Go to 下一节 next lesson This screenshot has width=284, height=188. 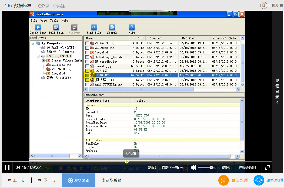pyautogui.click(x=47, y=180)
